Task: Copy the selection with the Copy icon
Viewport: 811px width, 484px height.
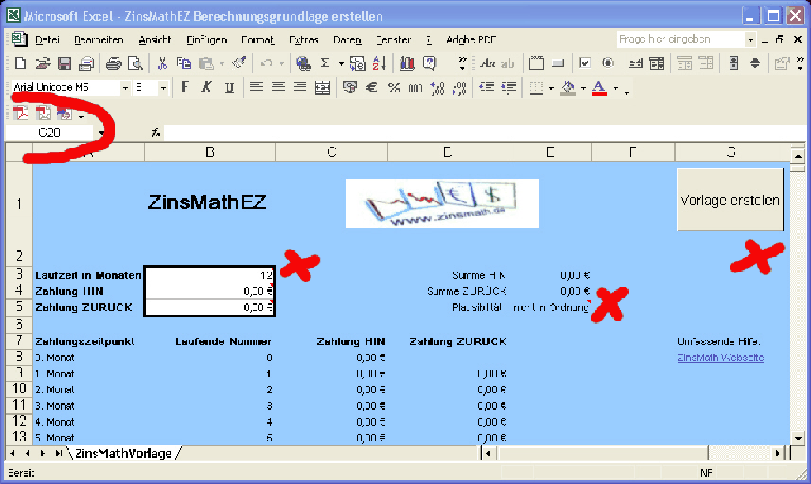Action: point(184,63)
